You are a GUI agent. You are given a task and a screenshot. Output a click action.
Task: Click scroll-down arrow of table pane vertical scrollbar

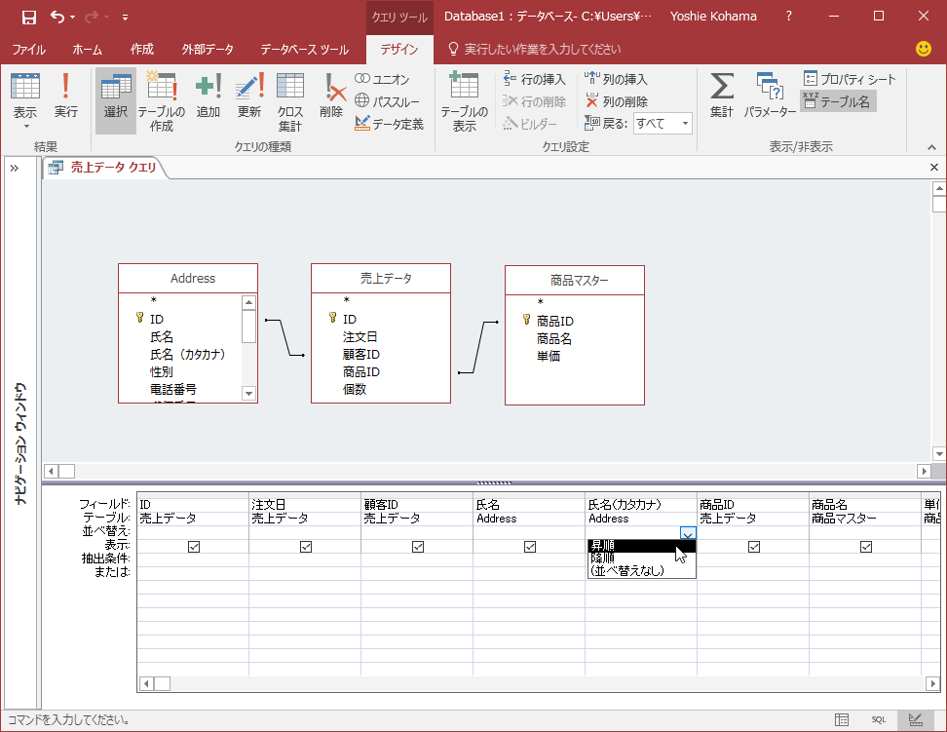coord(939,454)
